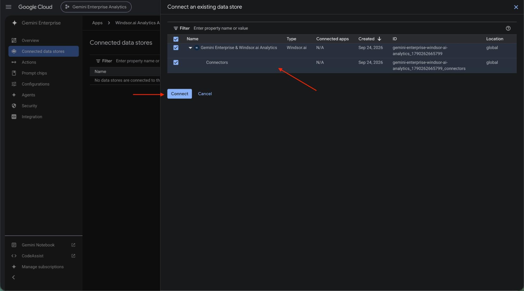Click the Manage subscriptions sparkle icon
The height and width of the screenshot is (291, 524).
point(14,267)
